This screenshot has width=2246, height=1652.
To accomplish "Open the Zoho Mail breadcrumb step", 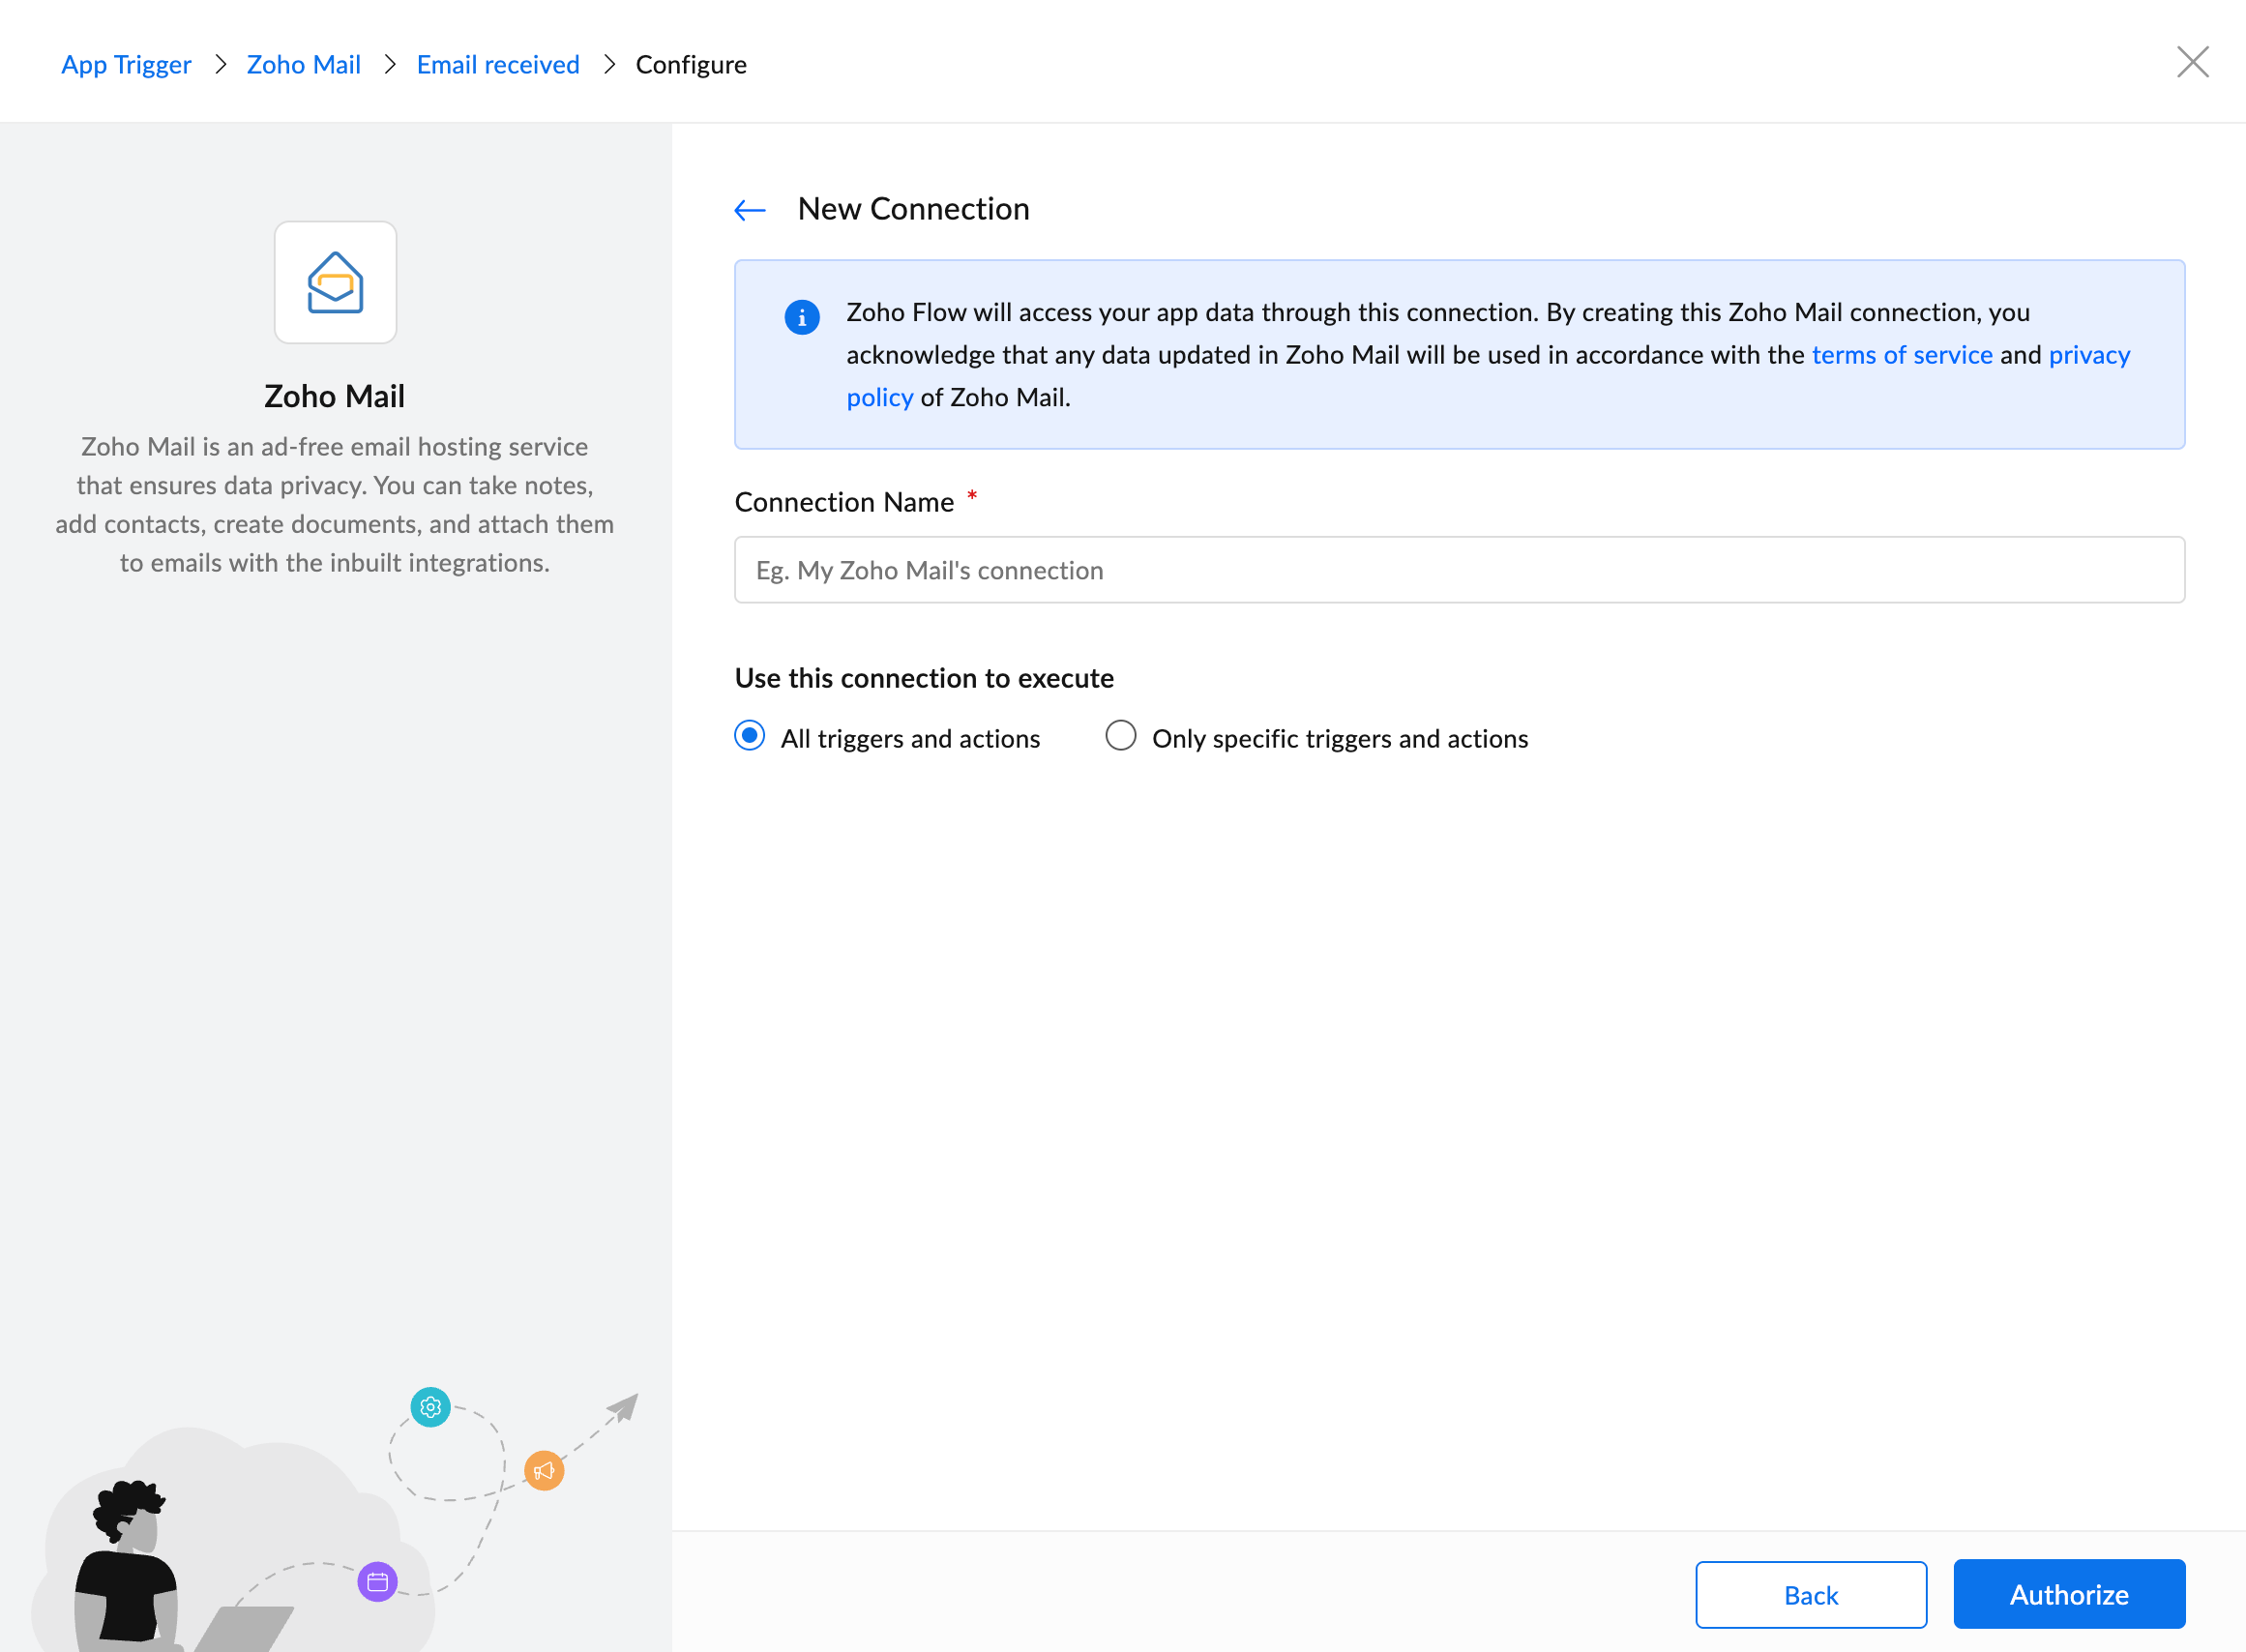I will [304, 65].
